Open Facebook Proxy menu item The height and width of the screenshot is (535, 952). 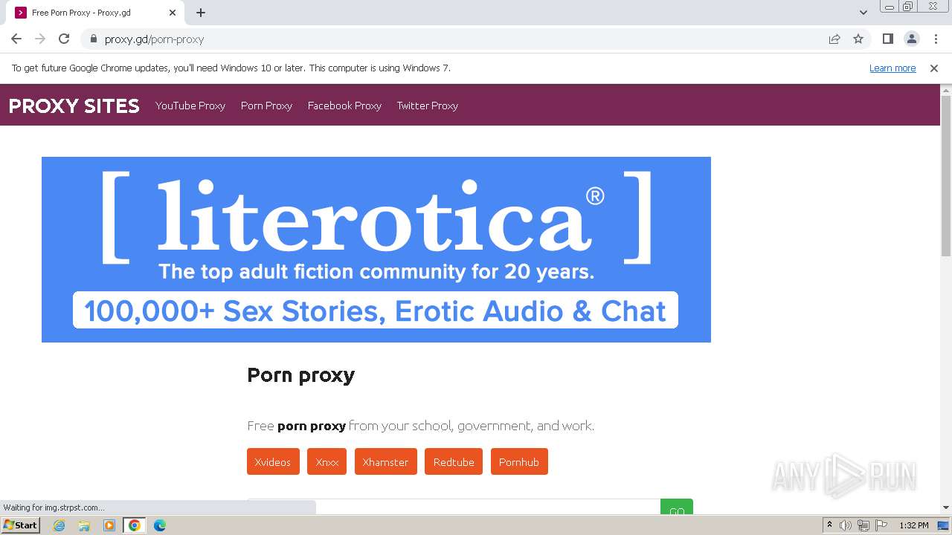click(x=344, y=106)
